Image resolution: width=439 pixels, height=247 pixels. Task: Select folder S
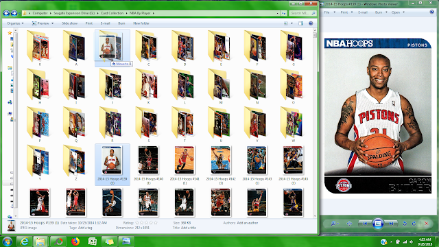click(148, 124)
